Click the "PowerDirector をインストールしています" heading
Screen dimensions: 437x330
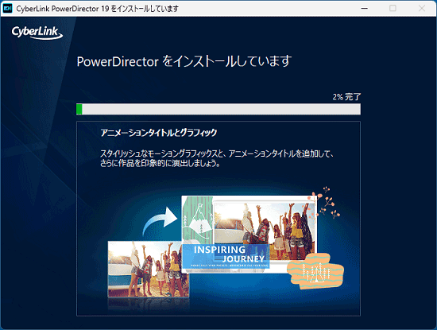pyautogui.click(x=184, y=61)
